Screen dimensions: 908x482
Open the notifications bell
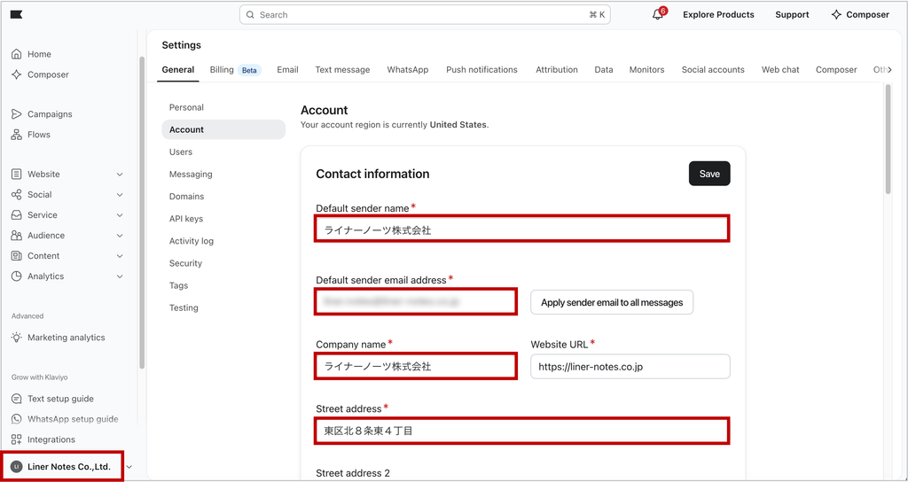[657, 15]
